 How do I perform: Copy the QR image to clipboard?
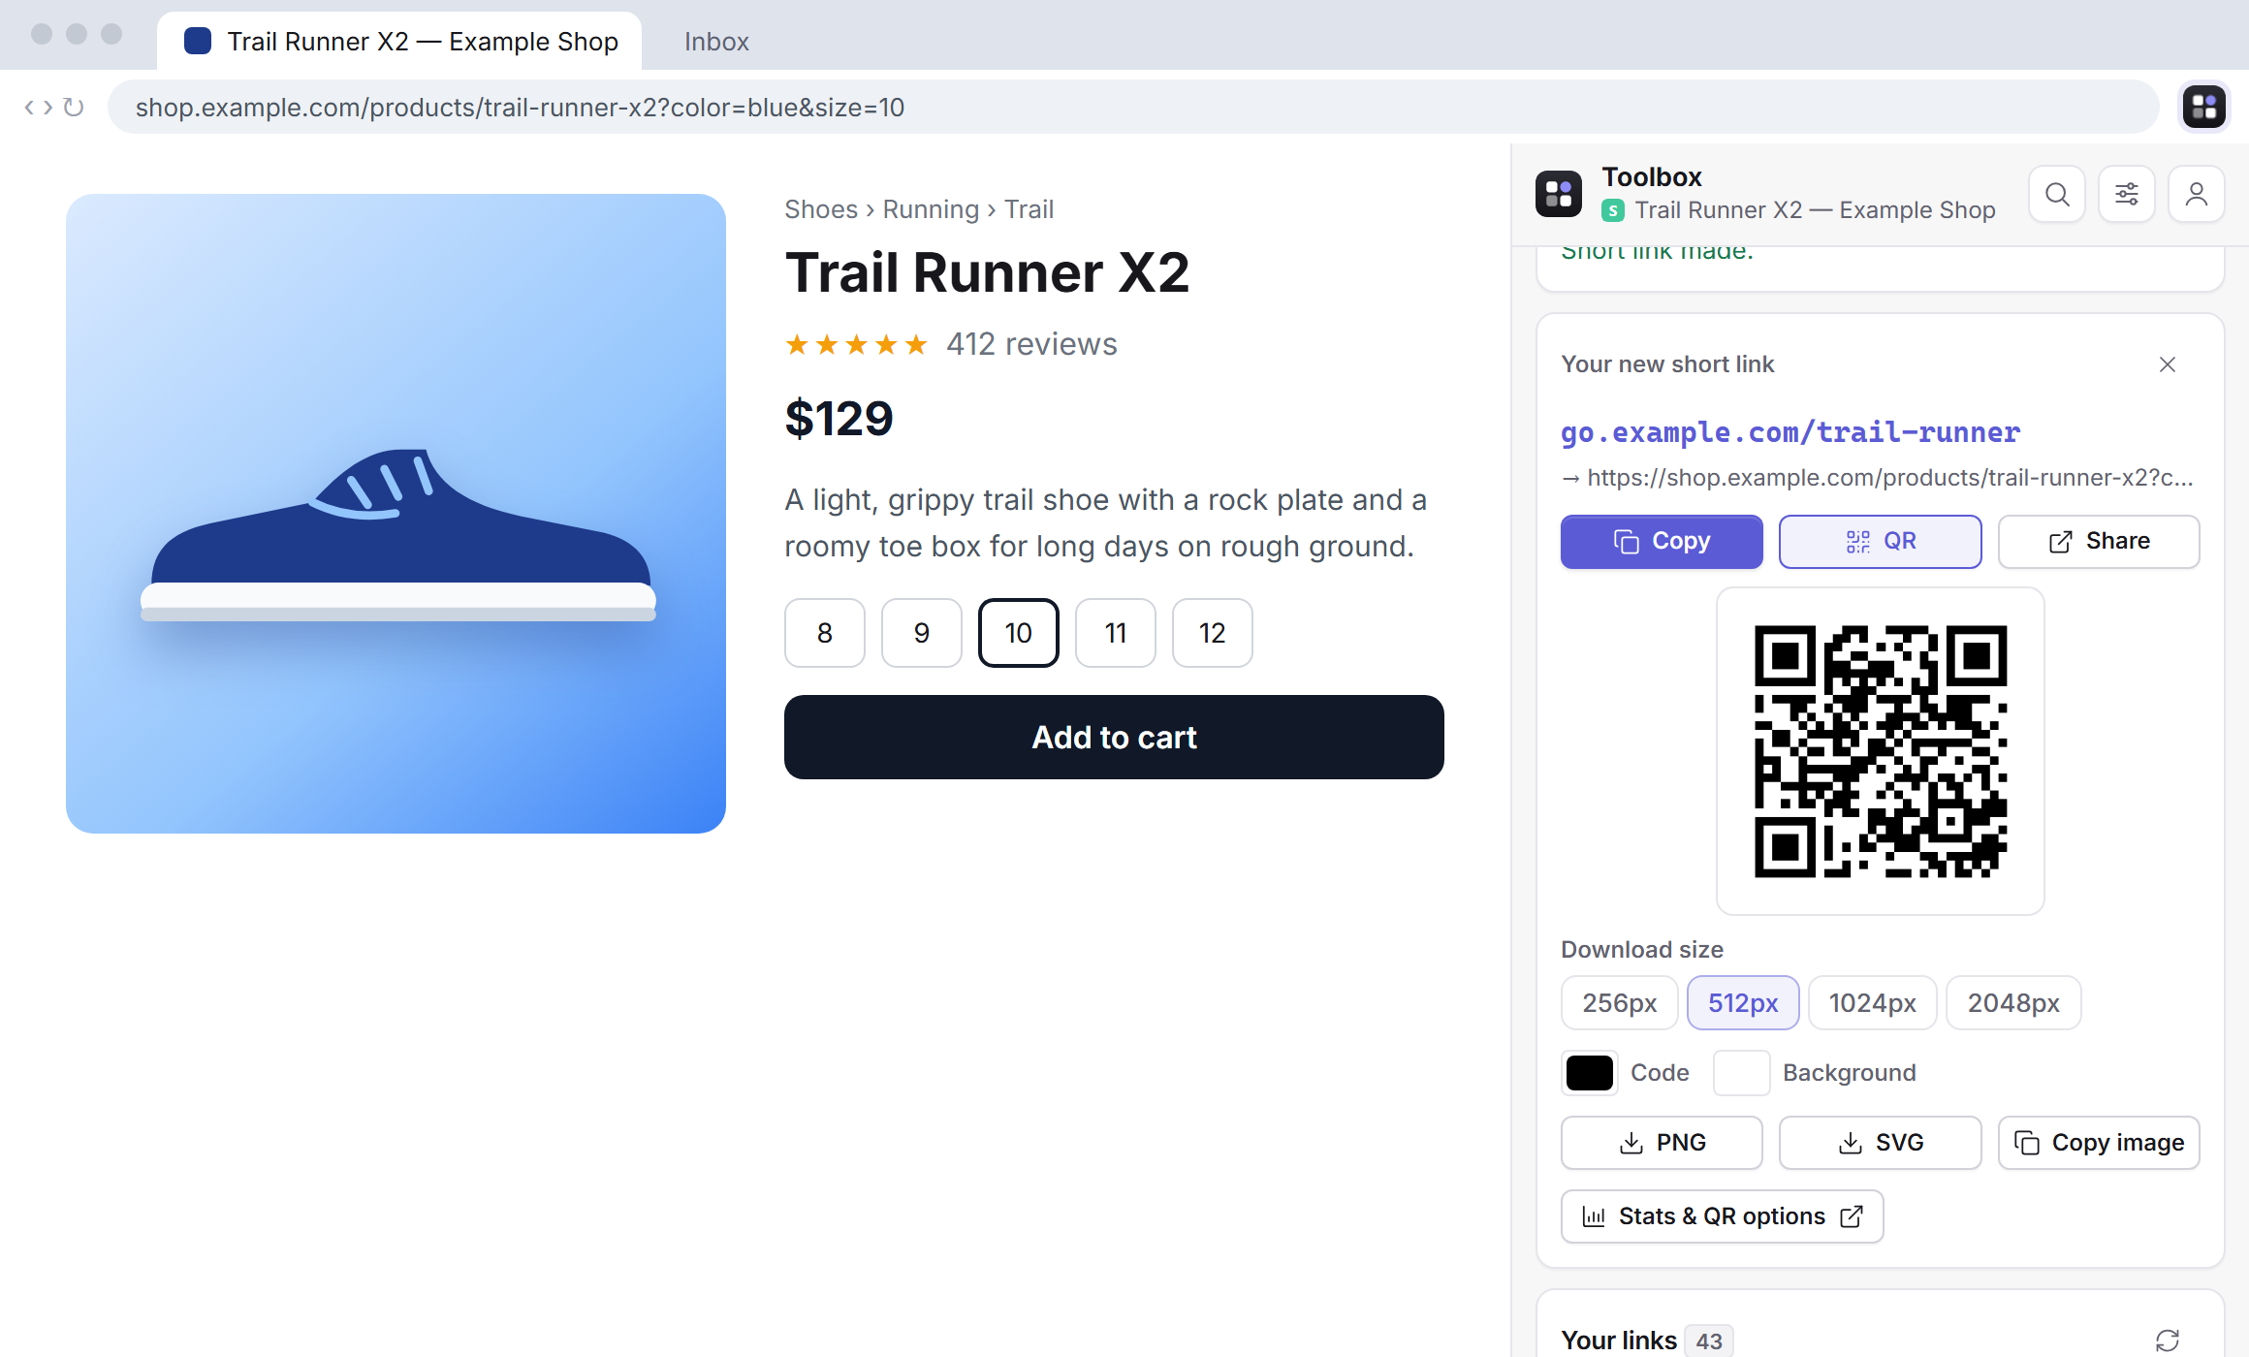2099,1143
